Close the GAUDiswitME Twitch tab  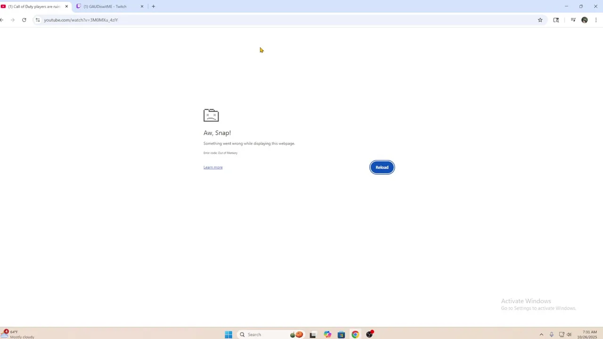[x=142, y=7]
